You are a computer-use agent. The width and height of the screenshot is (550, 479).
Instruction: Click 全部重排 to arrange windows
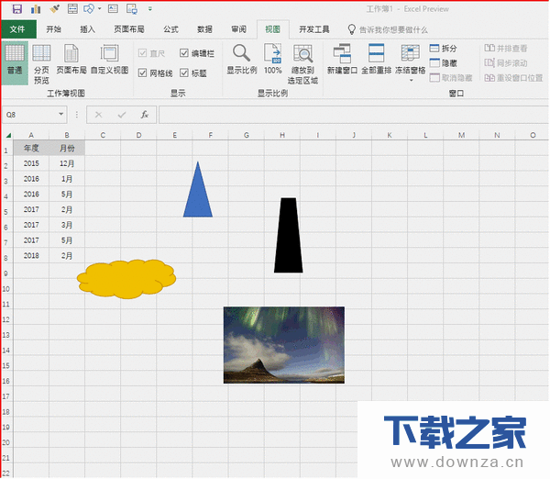pos(376,60)
